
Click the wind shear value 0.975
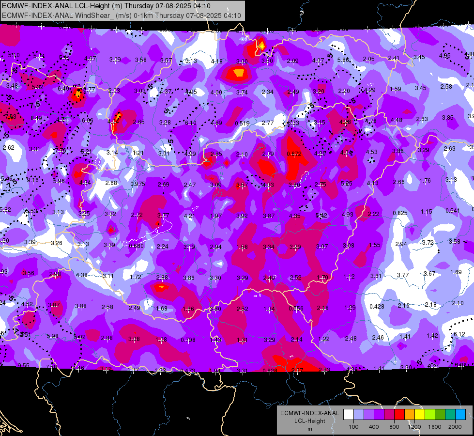pyautogui.click(x=138, y=184)
